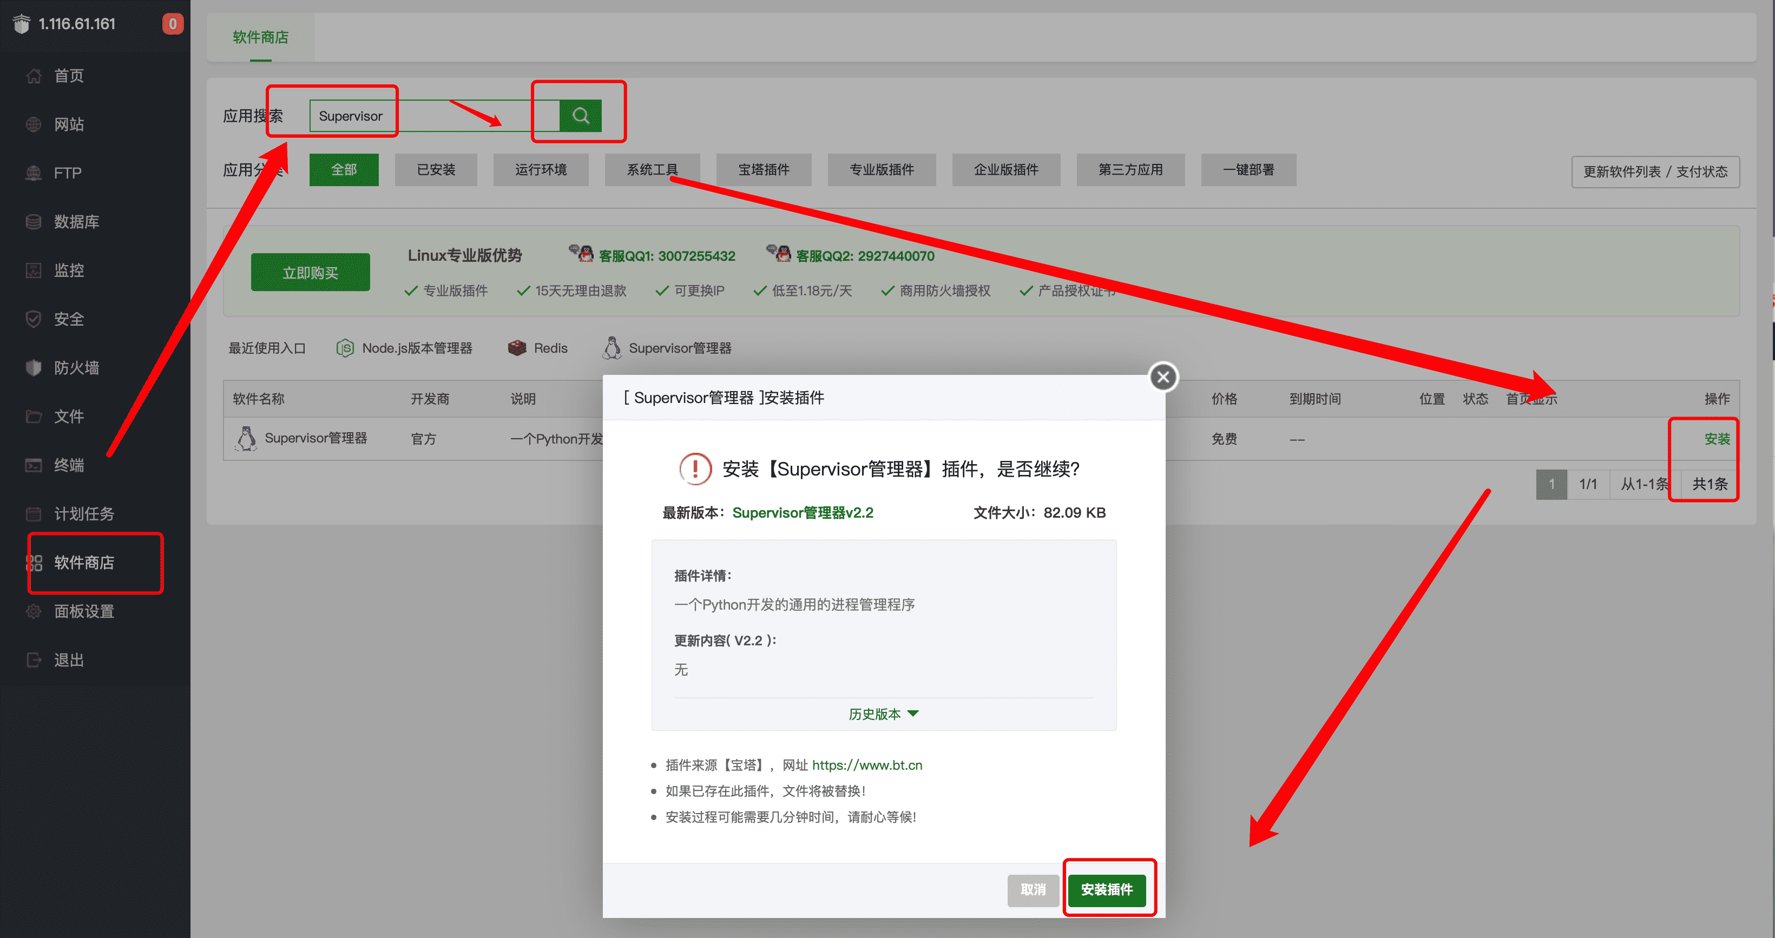Click the 立即购买 button
This screenshot has width=1775, height=938.
click(x=310, y=273)
